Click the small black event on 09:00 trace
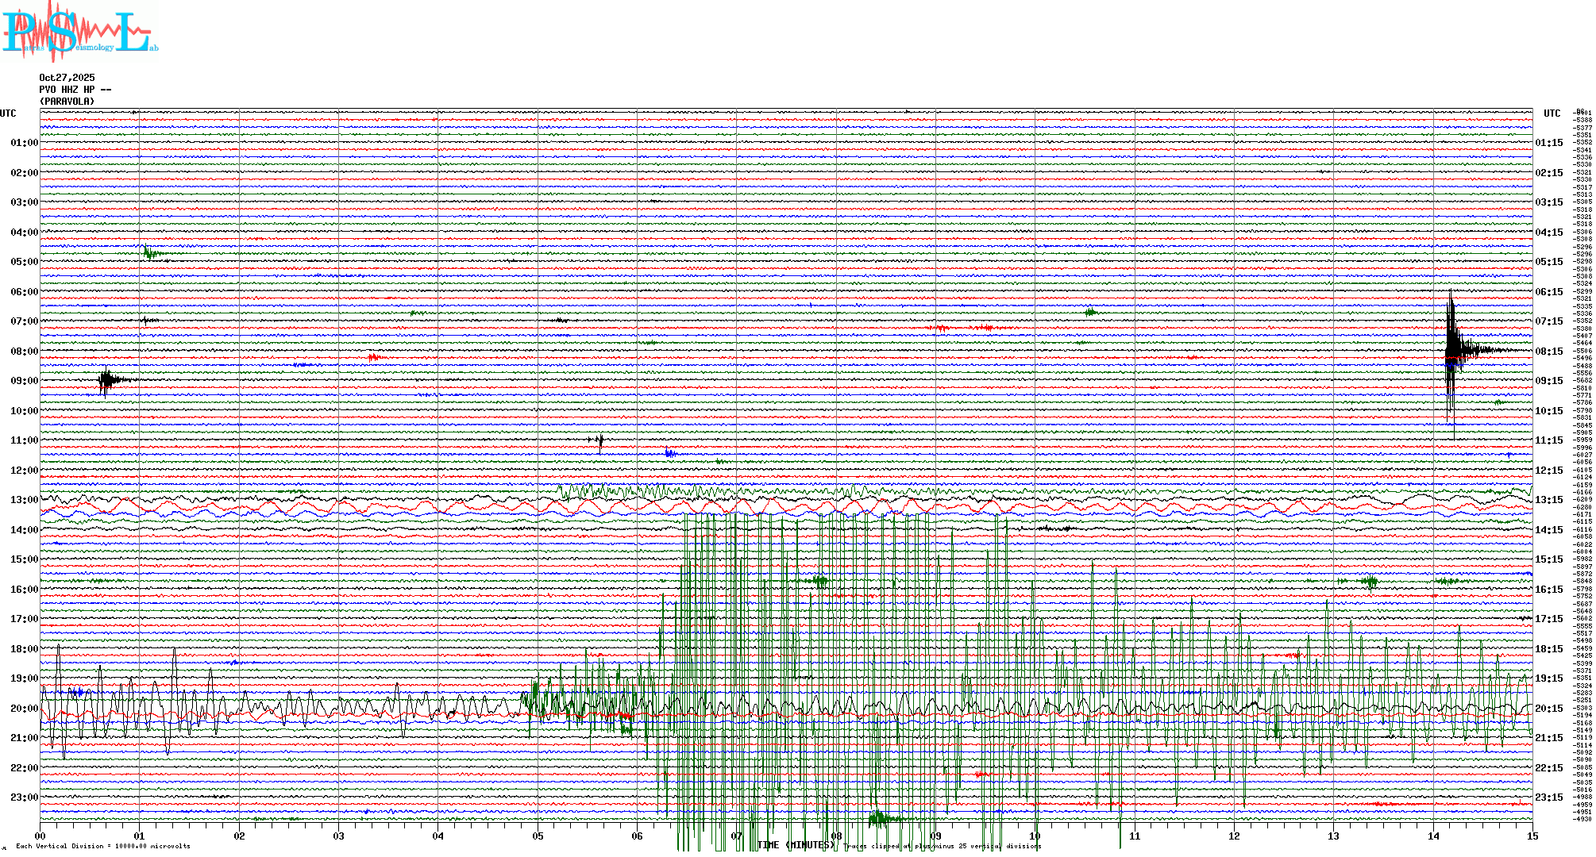This screenshot has height=857, width=1596. [x=106, y=380]
